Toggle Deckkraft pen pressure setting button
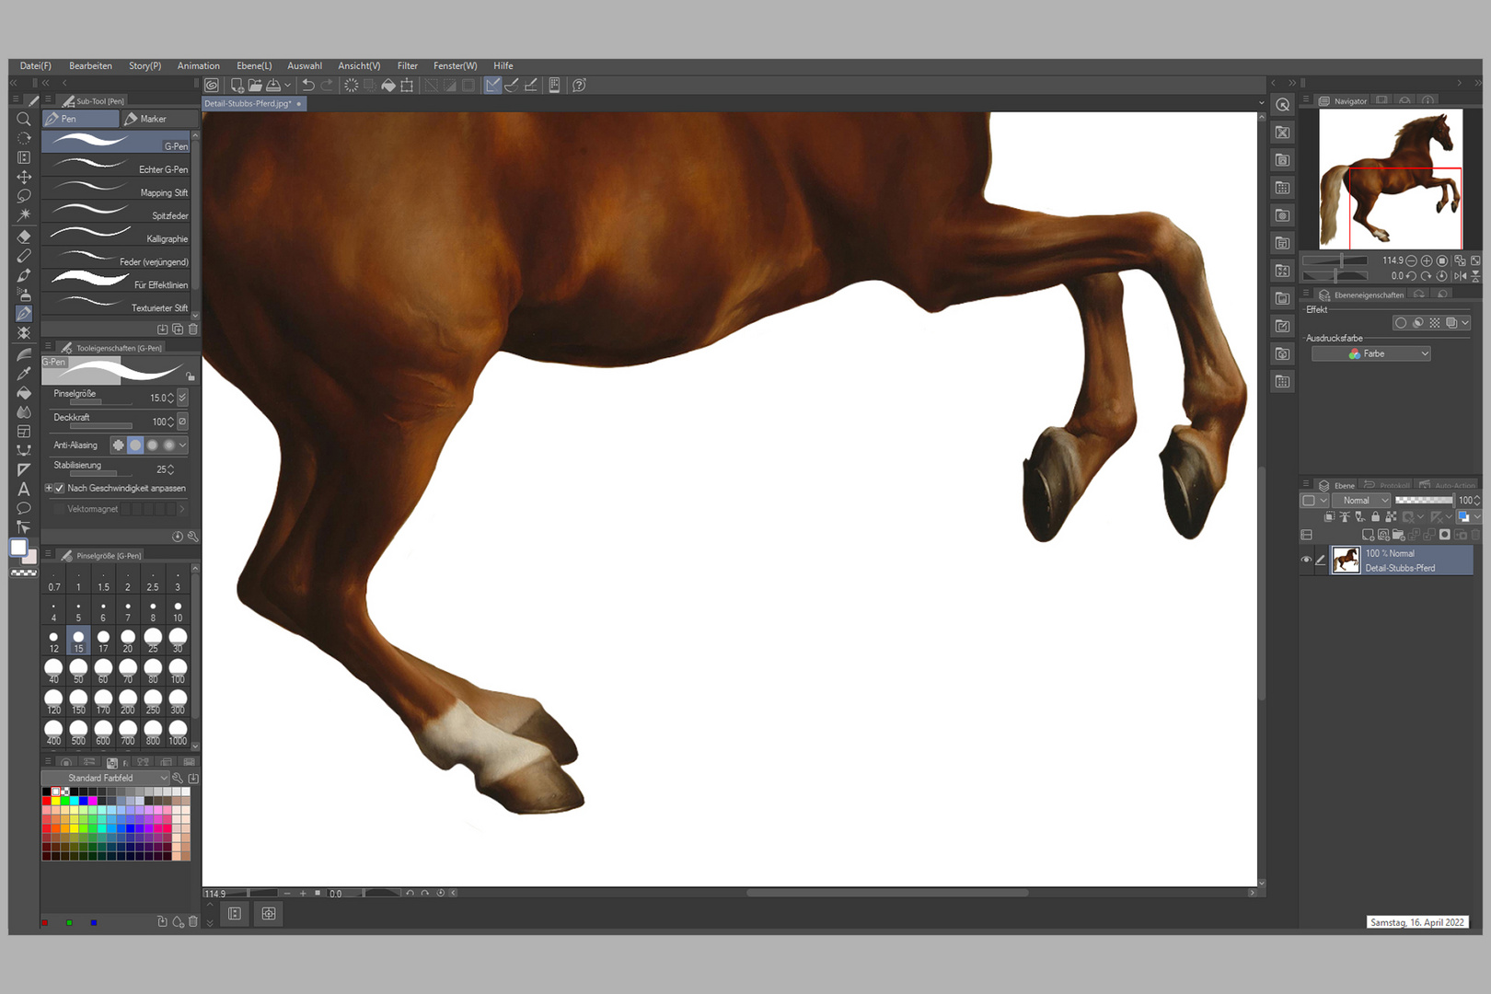The width and height of the screenshot is (1491, 994). 182,422
